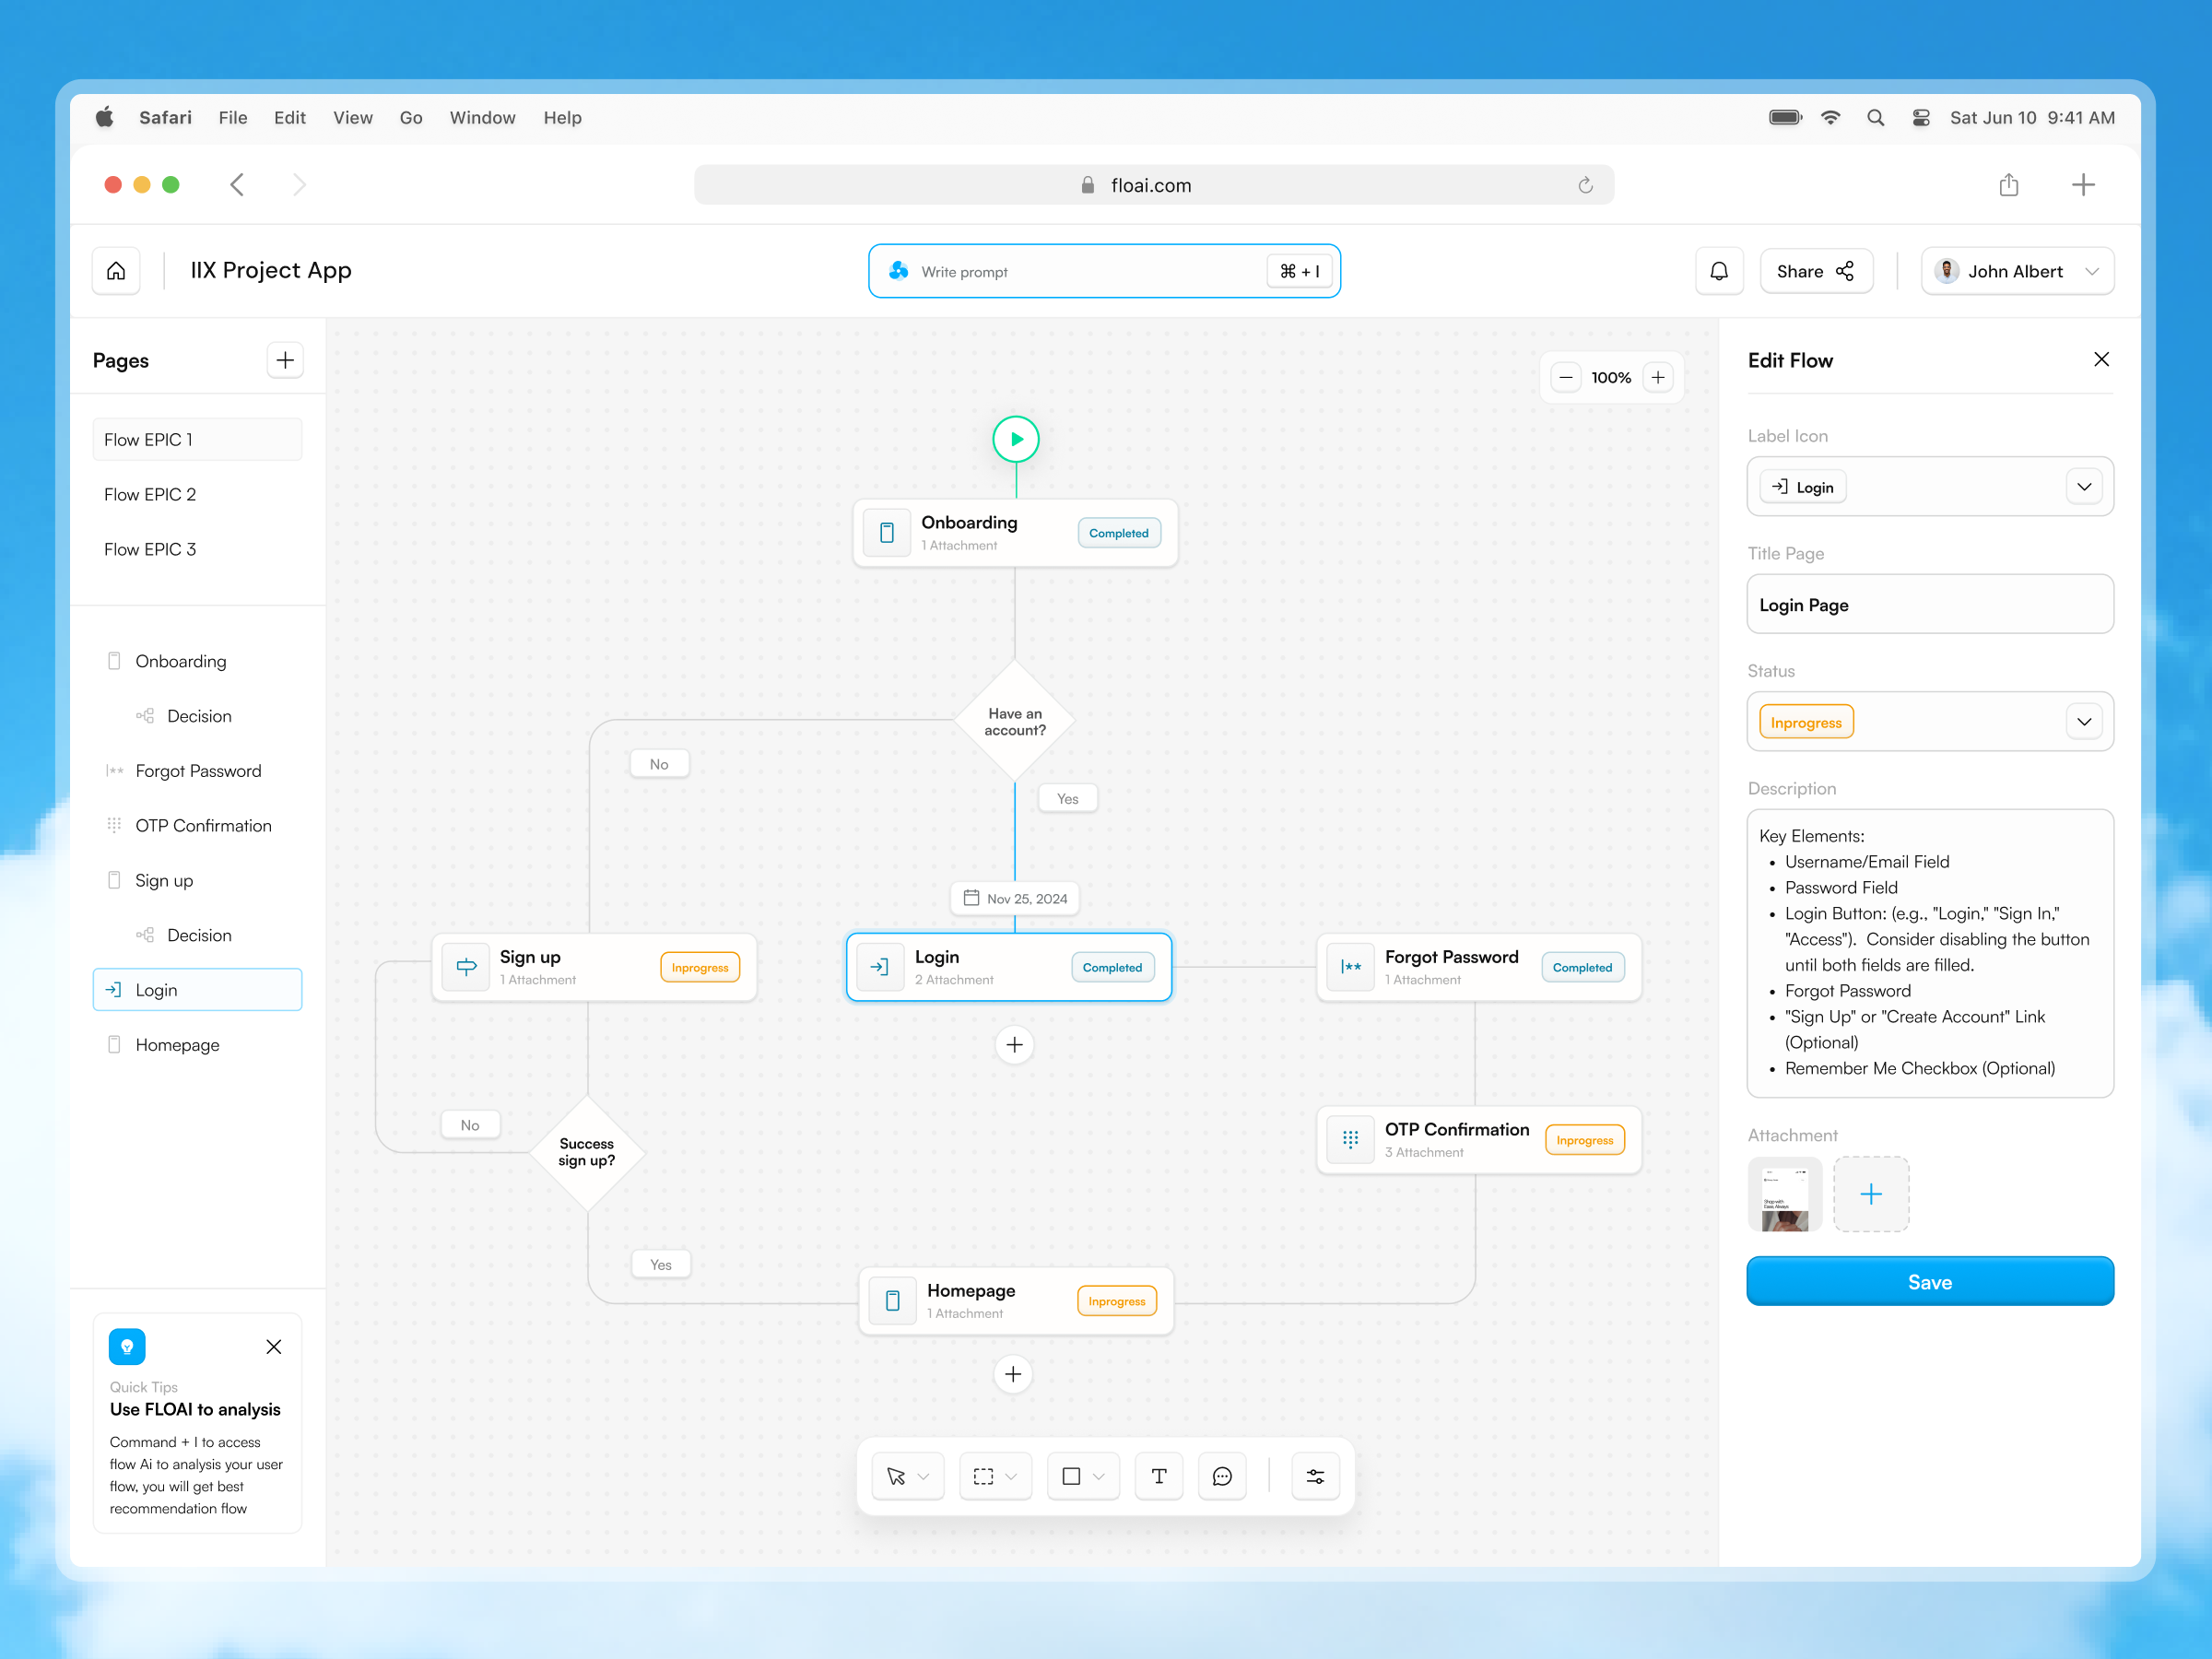
Task: Zoom in with the plus button
Action: click(x=1658, y=377)
